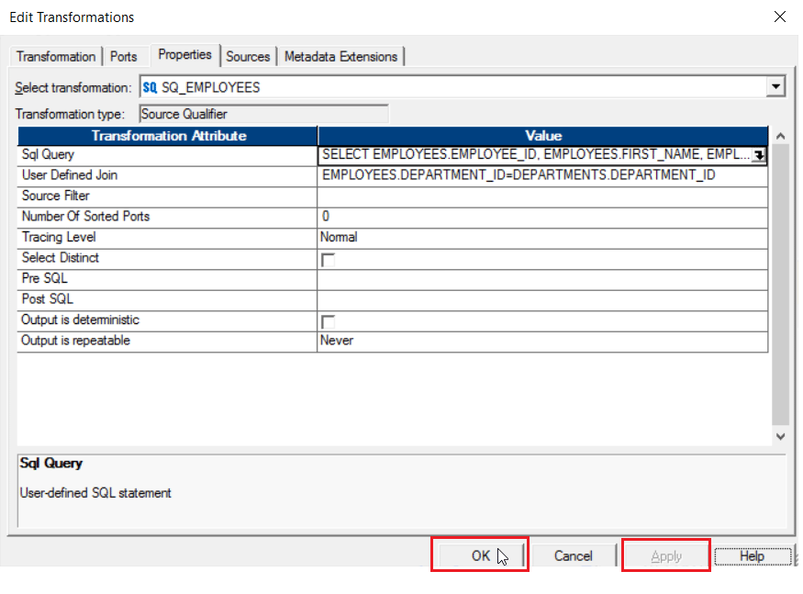Select the User Defined Join attribute label

(70, 175)
